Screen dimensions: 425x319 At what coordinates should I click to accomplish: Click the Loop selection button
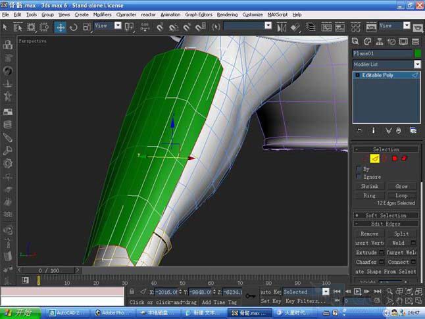pyautogui.click(x=401, y=196)
